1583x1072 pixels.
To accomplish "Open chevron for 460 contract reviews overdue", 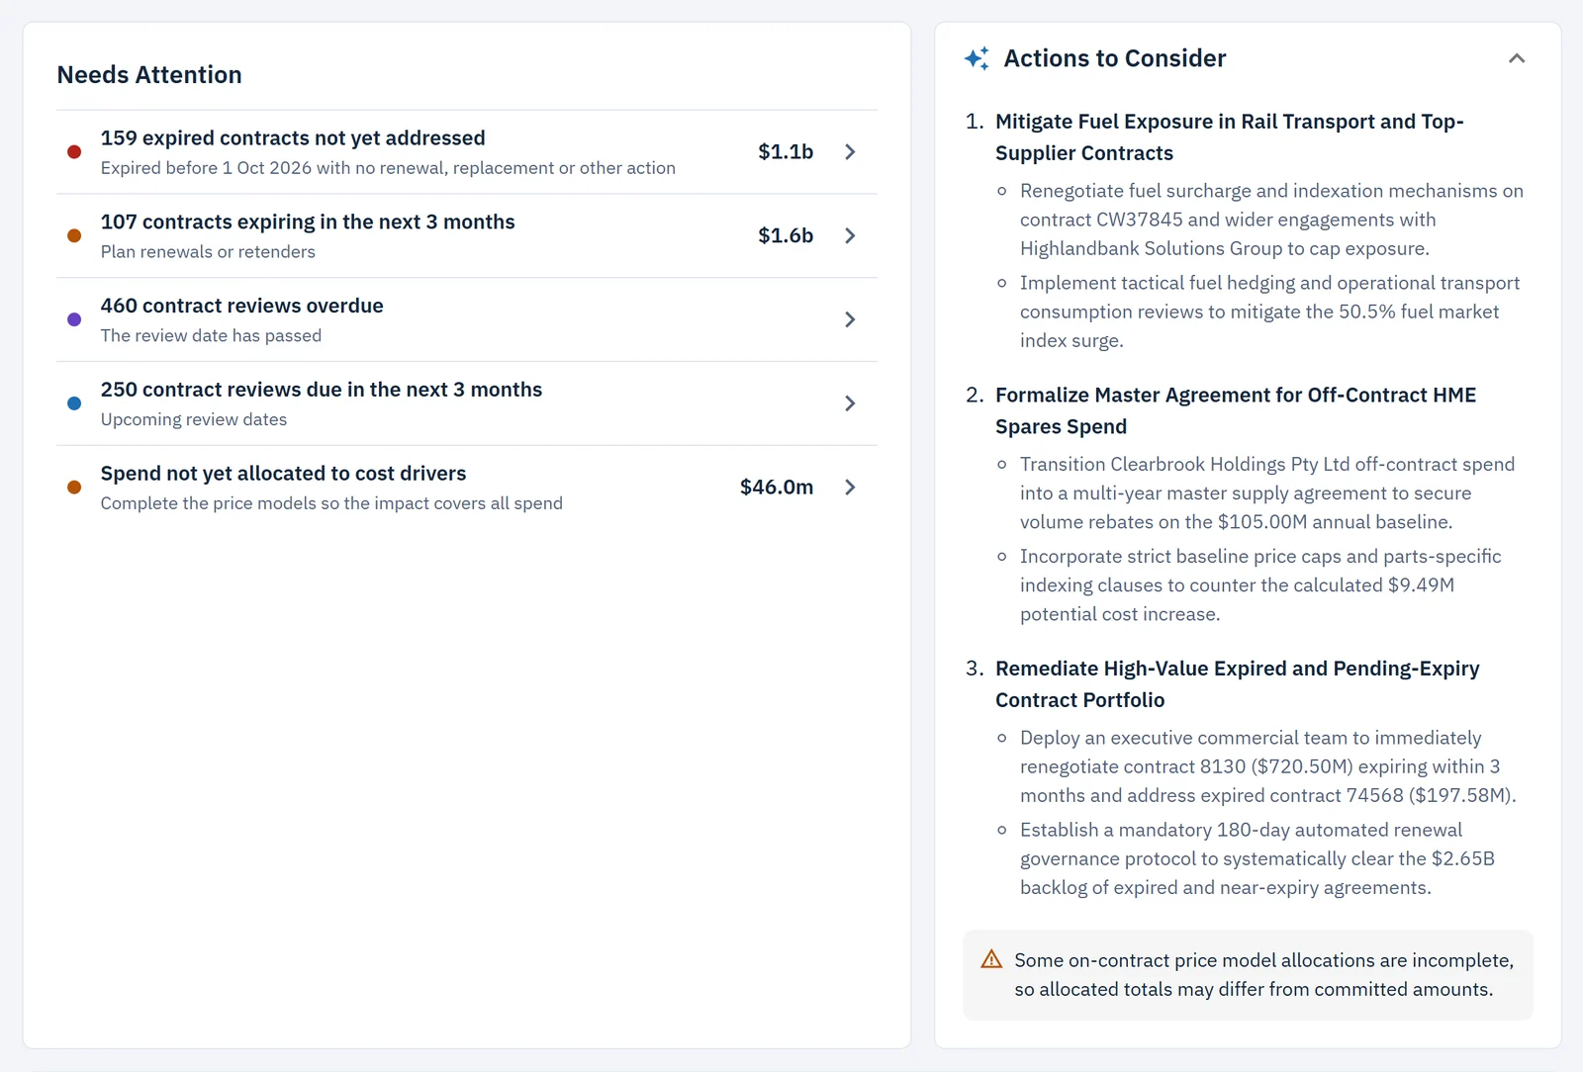I will (849, 319).
